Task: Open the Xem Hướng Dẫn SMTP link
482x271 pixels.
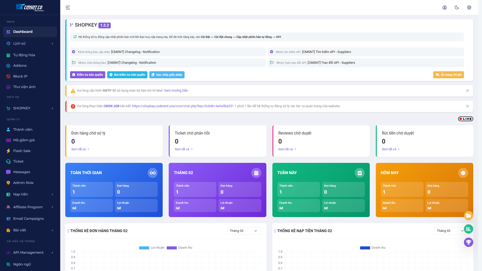Action: (176, 91)
